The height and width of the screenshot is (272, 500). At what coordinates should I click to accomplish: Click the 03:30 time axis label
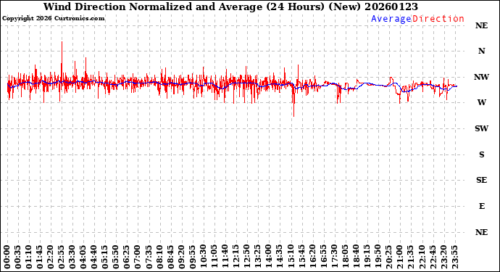point(72,257)
